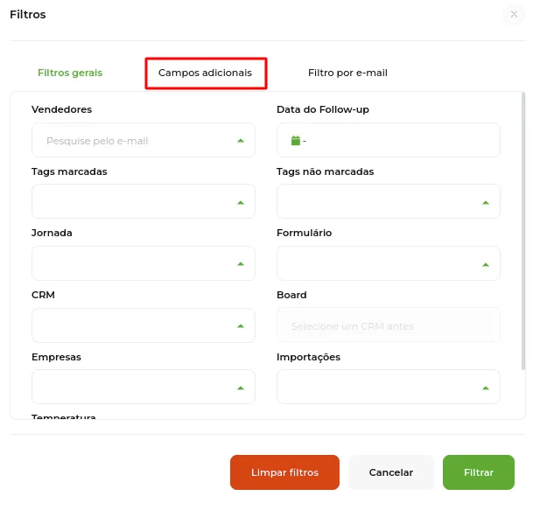Open the Filtro por e-mail tab
This screenshot has height=510, width=533.
347,73
